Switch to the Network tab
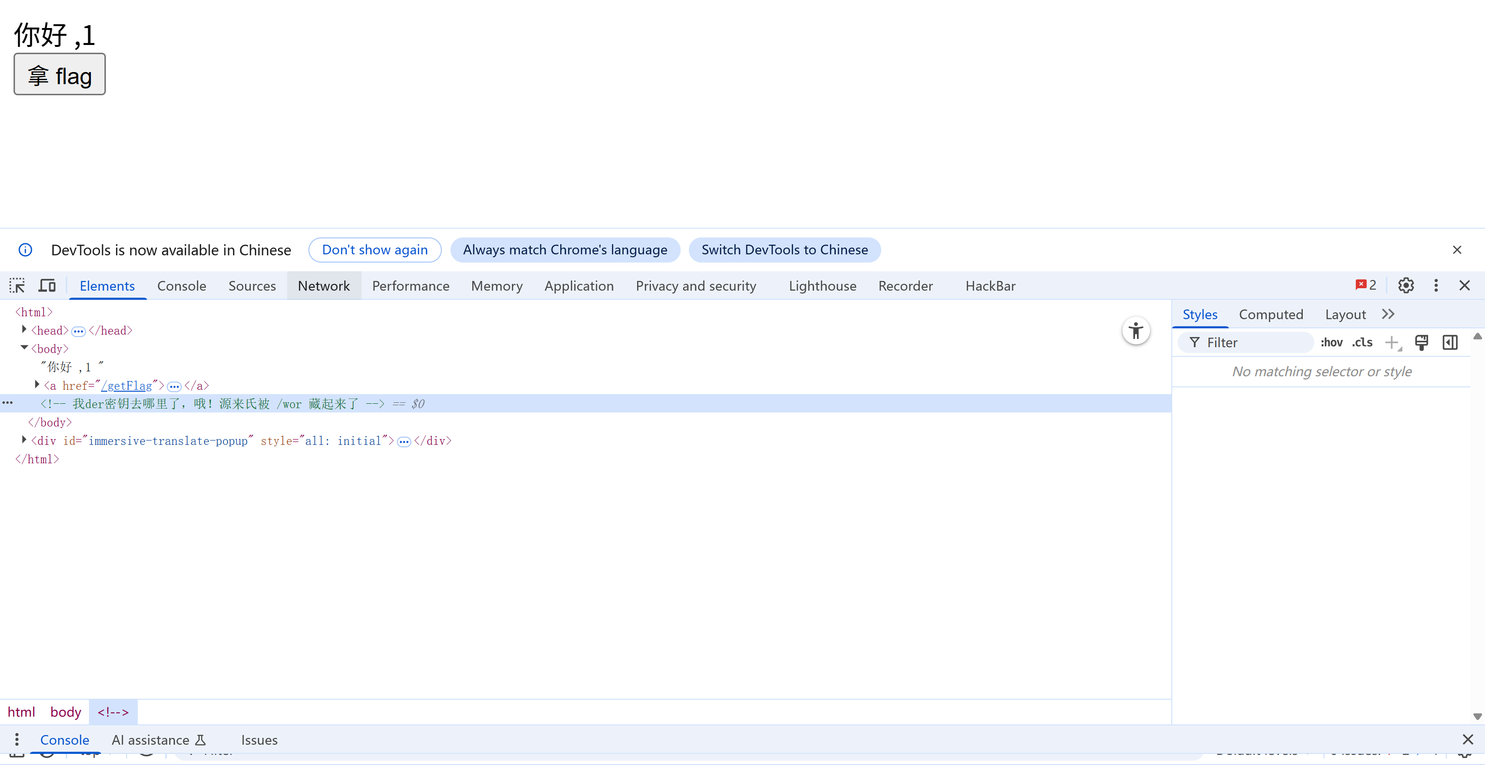 pyautogui.click(x=323, y=286)
